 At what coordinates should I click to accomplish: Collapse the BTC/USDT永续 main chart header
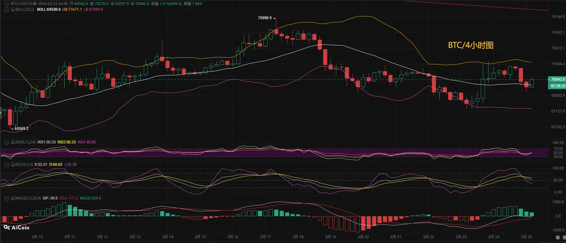click(6, 4)
